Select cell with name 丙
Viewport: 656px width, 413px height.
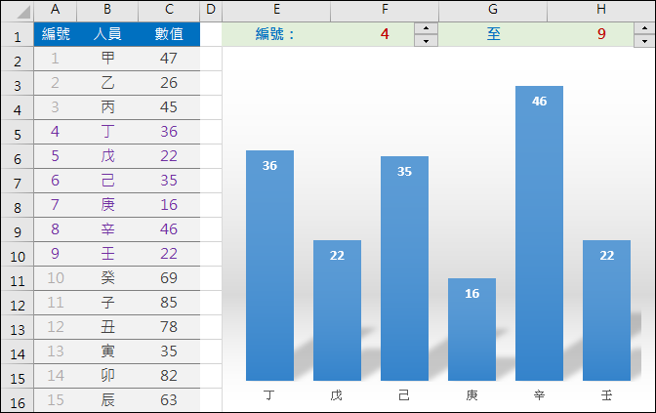pos(107,107)
